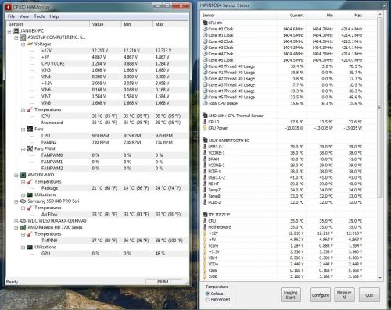Select the Fahrenheit temperature option
Image resolution: width=391 pixels, height=310 pixels.
point(208,300)
